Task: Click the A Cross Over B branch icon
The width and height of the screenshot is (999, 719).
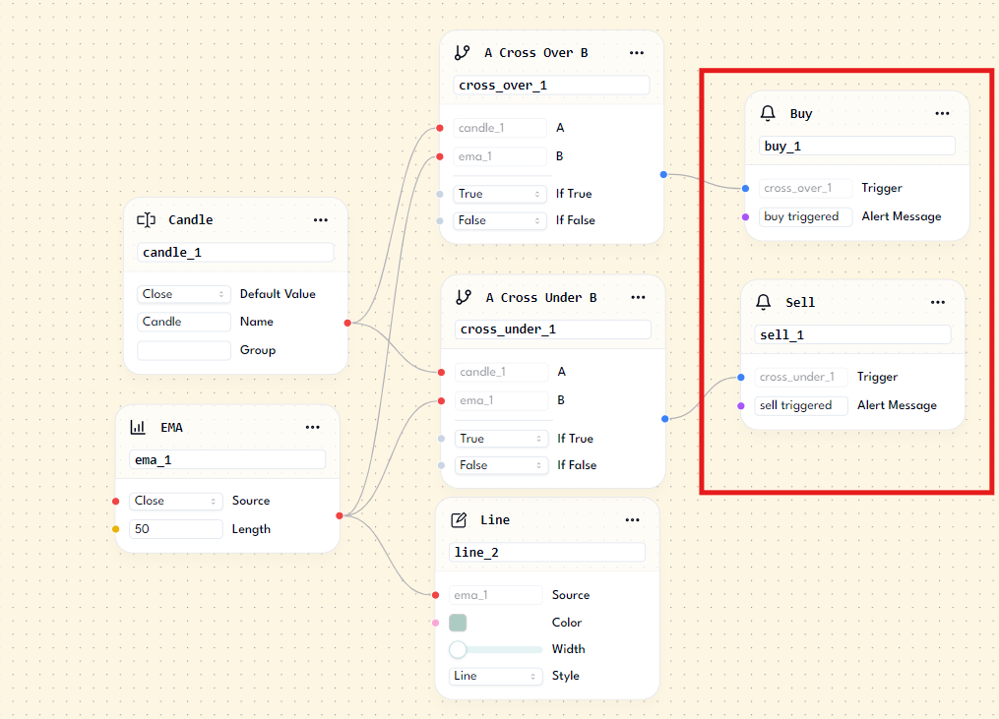Action: pos(462,53)
